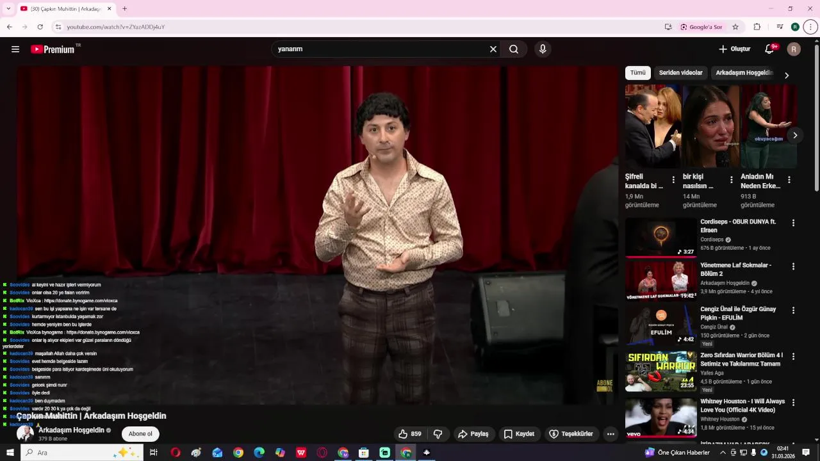Open the YouTube hamburger guide menu
The height and width of the screenshot is (461, 820).
point(15,49)
